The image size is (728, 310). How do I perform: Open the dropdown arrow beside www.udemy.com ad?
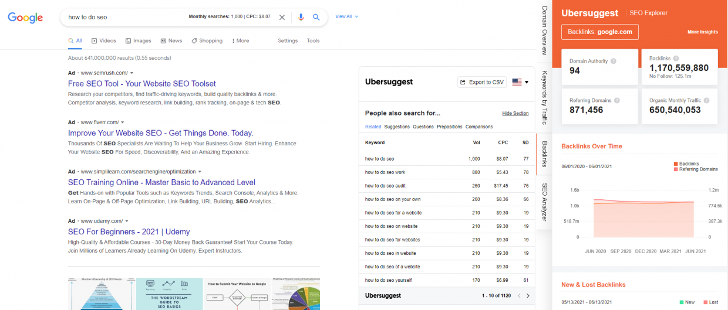(x=127, y=221)
